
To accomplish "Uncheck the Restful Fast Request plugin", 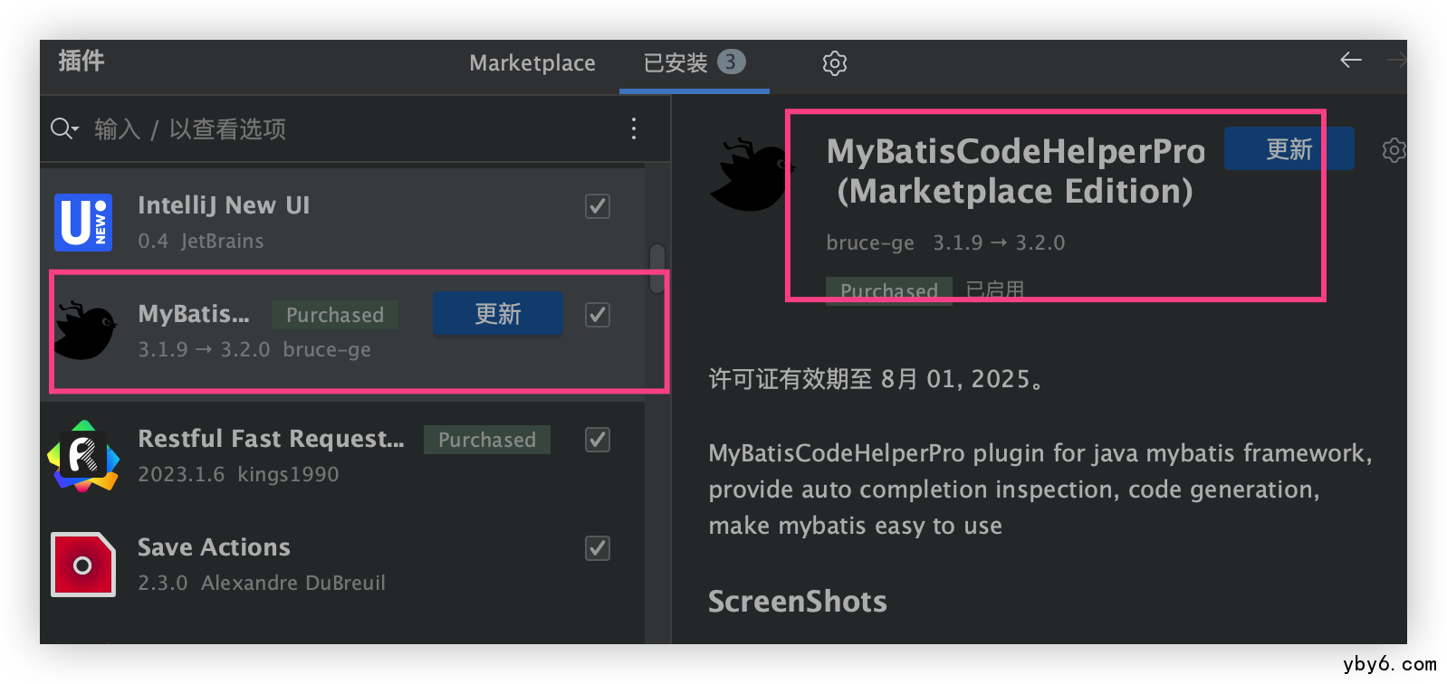I will tap(598, 440).
